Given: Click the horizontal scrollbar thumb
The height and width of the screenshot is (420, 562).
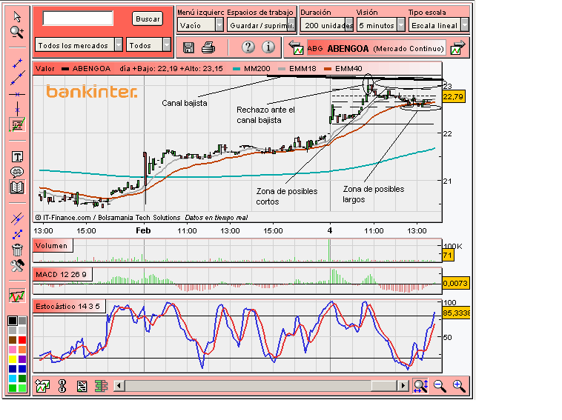Looking at the screenshot, I should 384,386.
